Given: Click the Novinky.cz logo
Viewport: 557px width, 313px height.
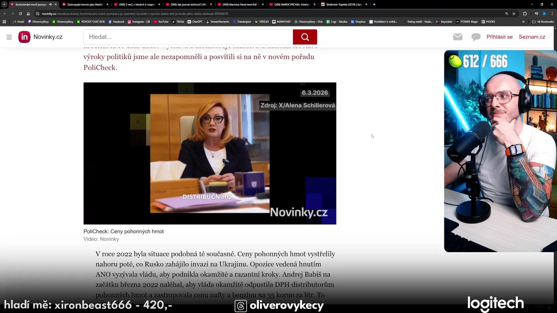Looking at the screenshot, I should 40,37.
